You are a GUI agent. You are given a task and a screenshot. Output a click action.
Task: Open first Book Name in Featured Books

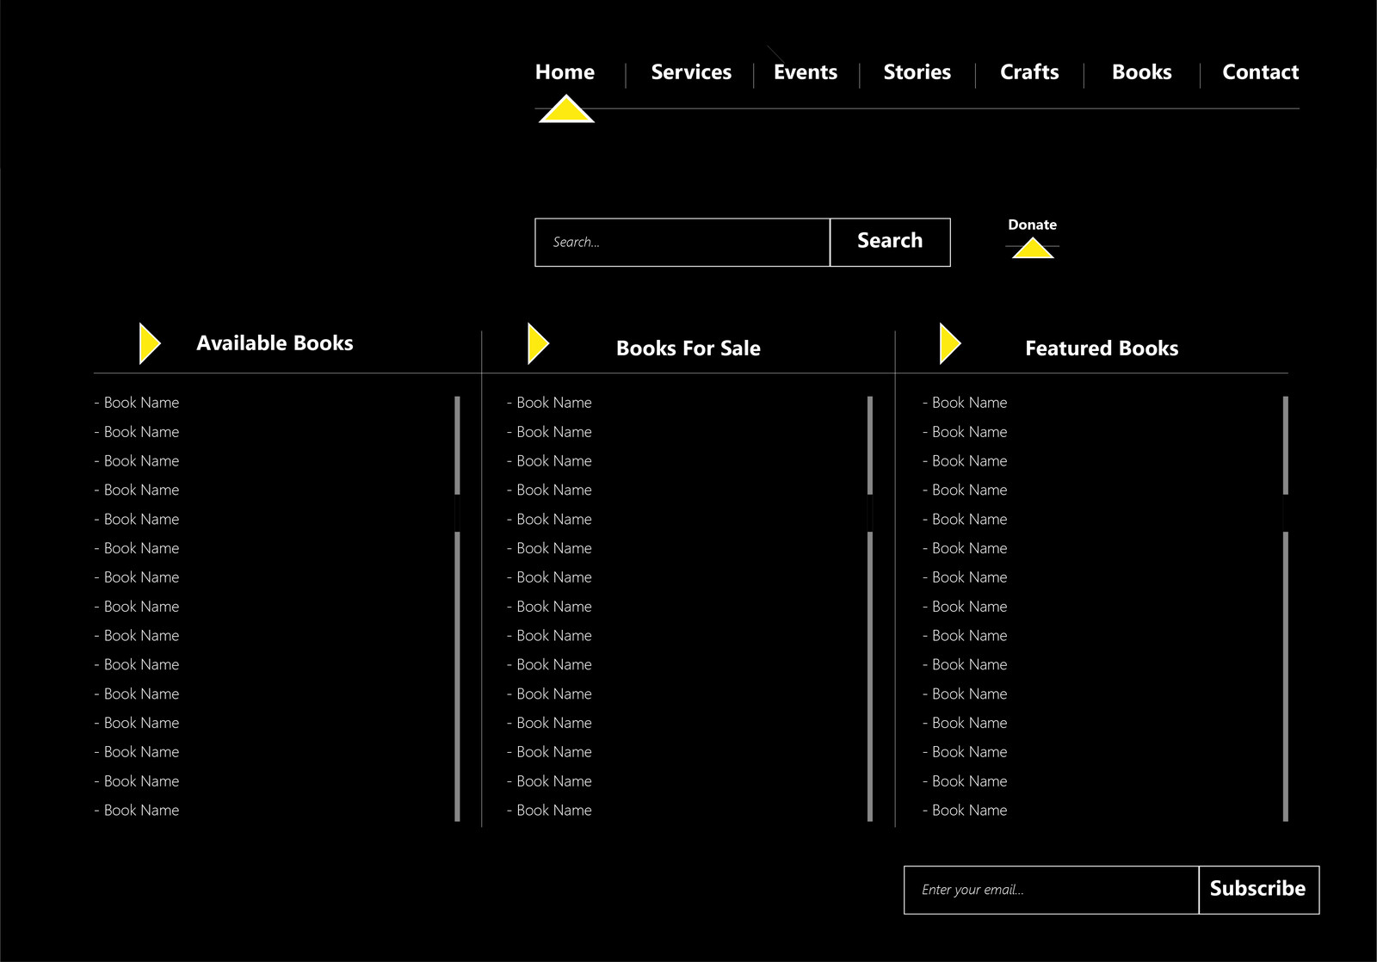point(965,403)
